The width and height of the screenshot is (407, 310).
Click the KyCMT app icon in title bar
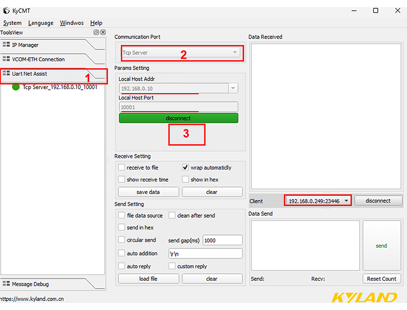[x=6, y=11]
